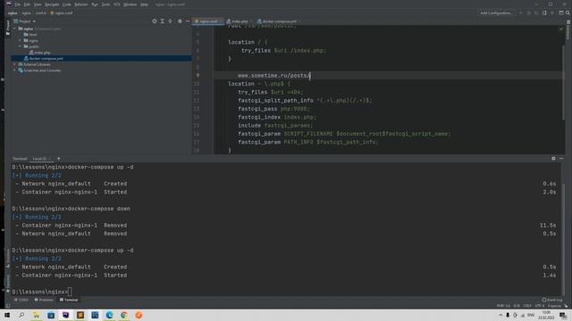Click the Add Configuration button
Viewport: 572px width, 321px height.
click(496, 12)
